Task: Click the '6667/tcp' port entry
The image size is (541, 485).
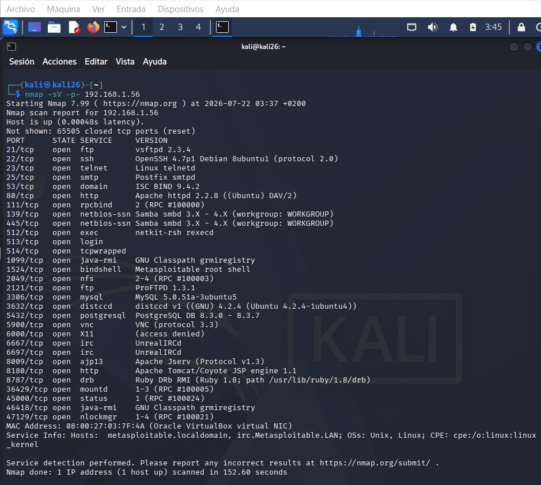Action: (x=25, y=343)
